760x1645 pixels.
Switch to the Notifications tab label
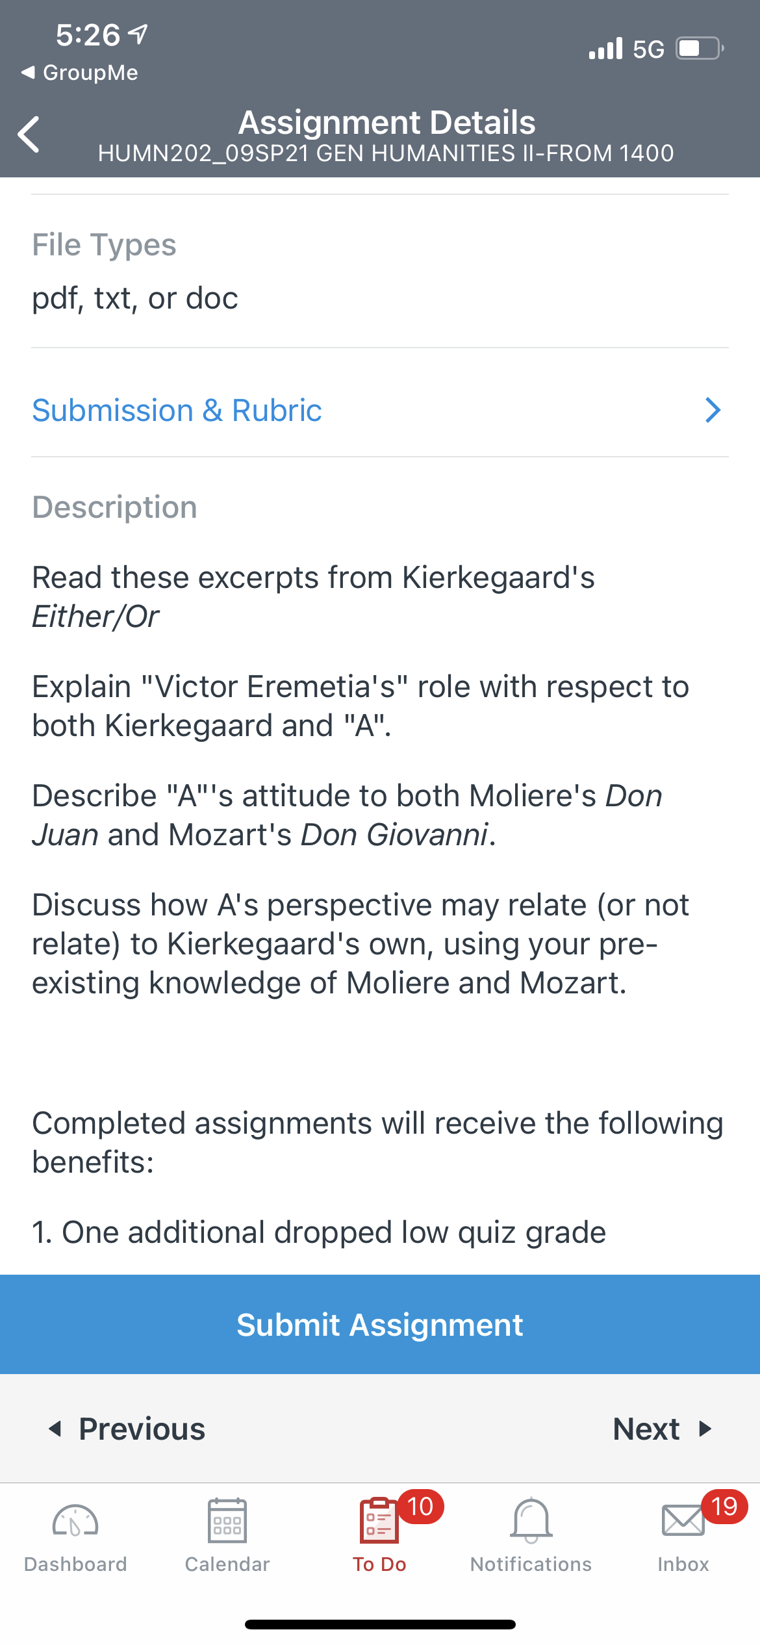click(x=531, y=1564)
